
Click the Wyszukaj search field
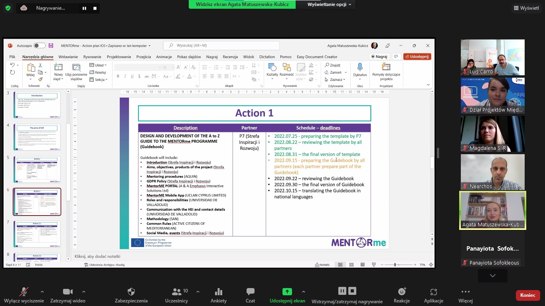(x=221, y=45)
